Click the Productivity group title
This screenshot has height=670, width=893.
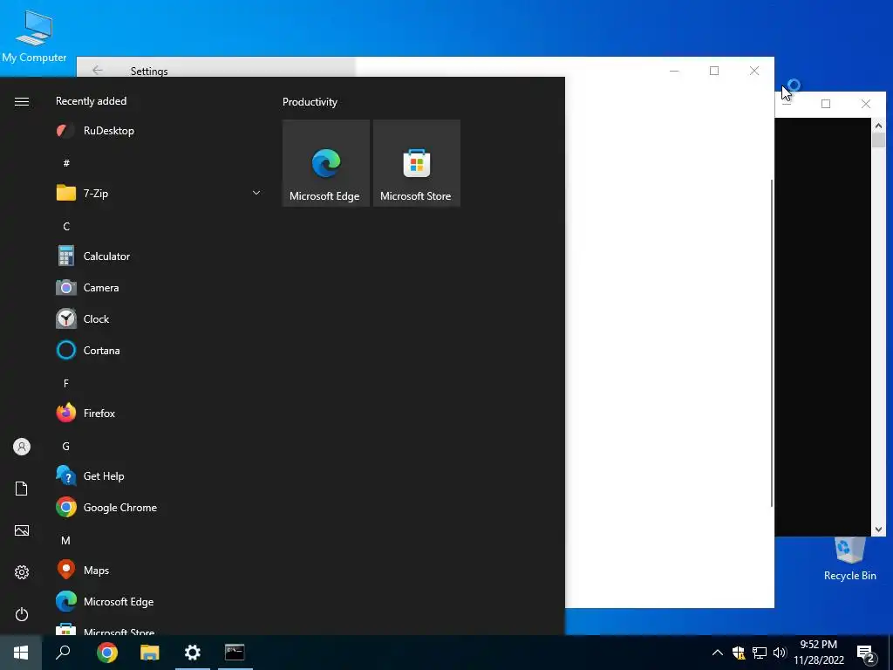310,102
